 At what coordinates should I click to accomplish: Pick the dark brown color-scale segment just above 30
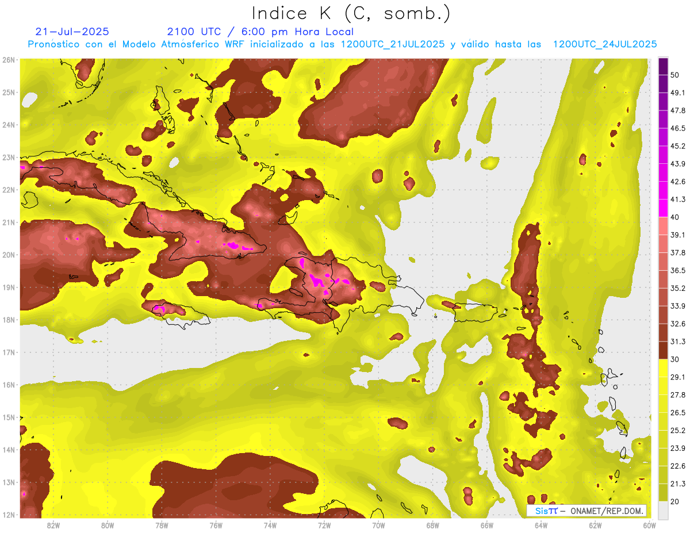[663, 350]
